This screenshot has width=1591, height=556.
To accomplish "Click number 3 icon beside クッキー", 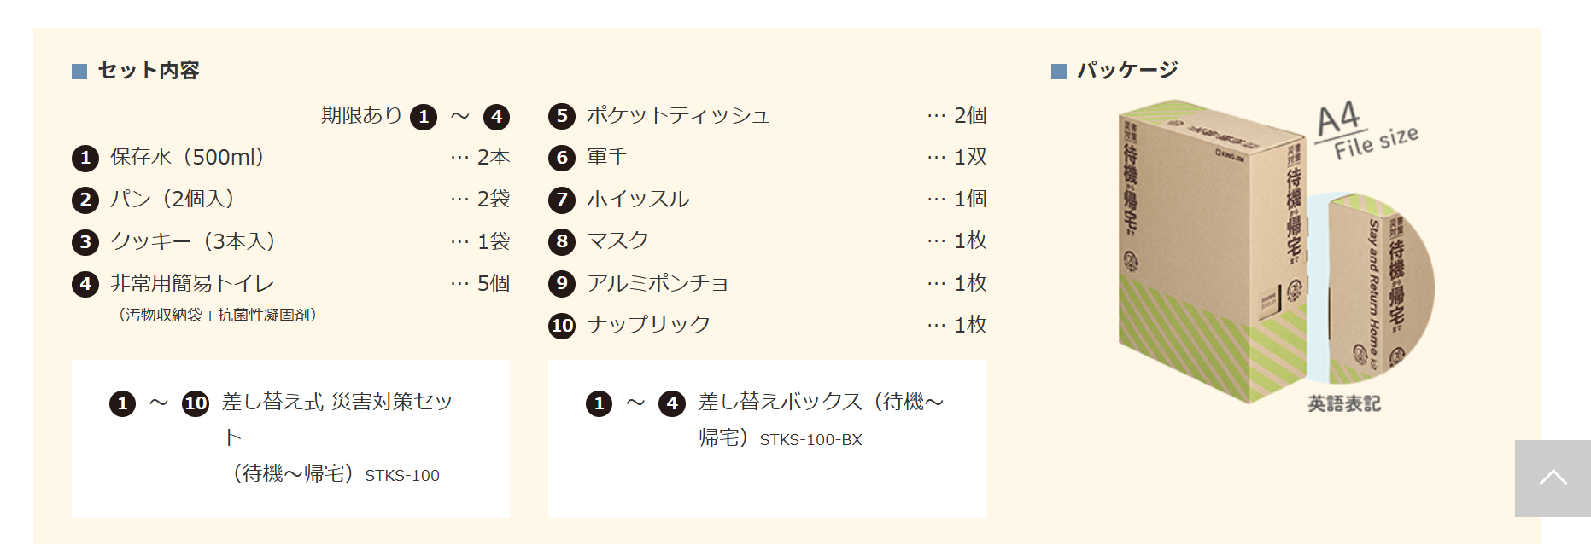I will tap(85, 242).
